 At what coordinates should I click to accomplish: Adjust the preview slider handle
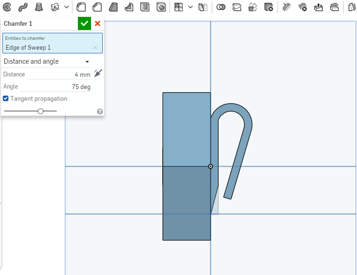pyautogui.click(x=40, y=111)
